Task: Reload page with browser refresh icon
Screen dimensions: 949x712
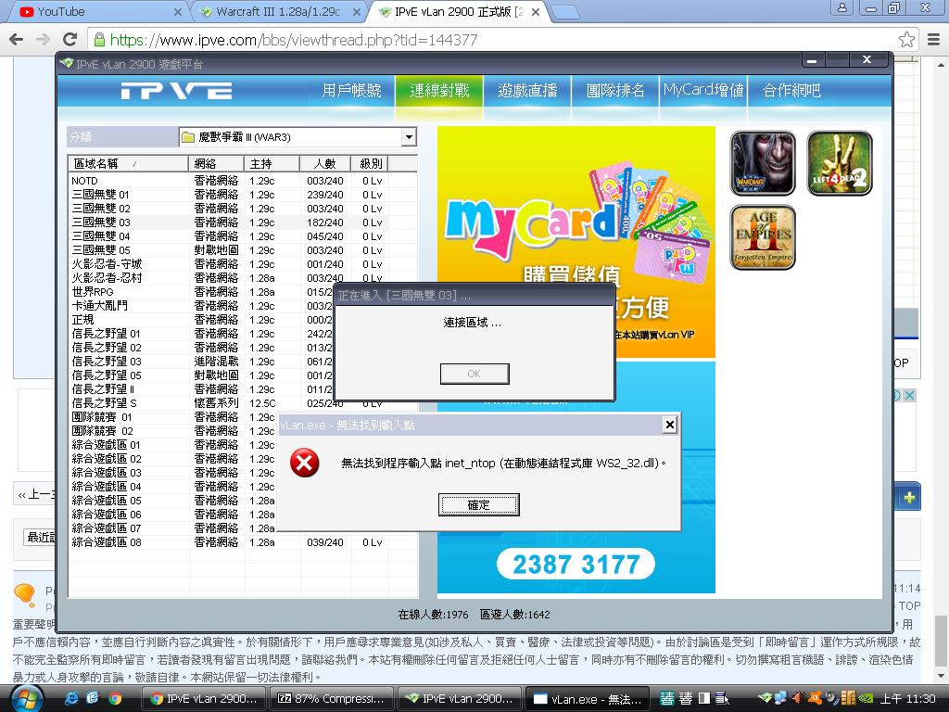Action: (x=70, y=40)
